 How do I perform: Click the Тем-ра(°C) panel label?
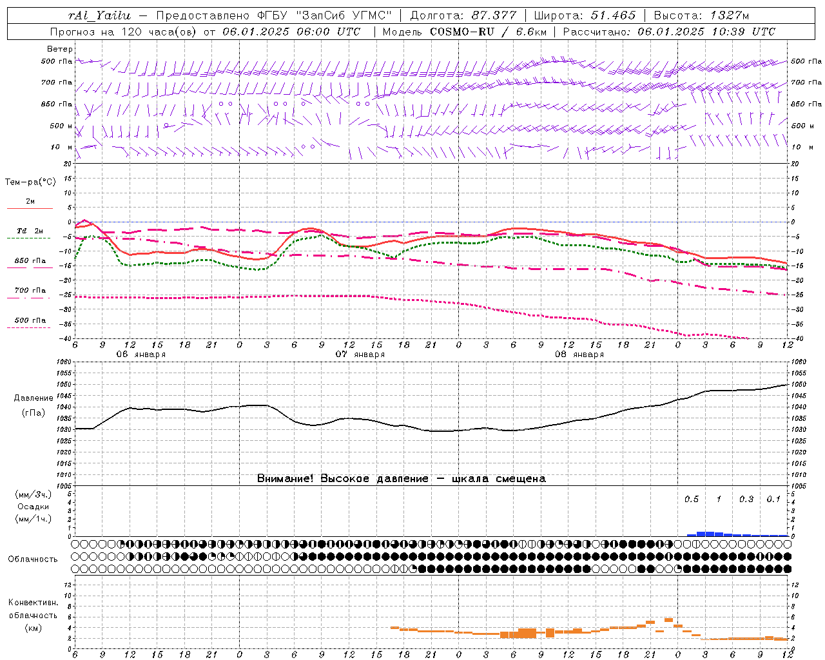[30, 182]
